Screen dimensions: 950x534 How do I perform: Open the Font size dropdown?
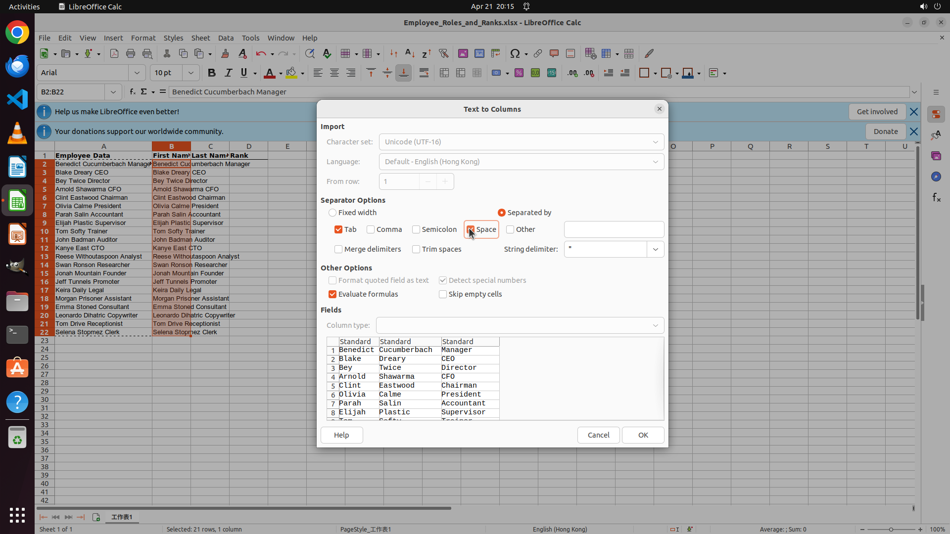(190, 73)
